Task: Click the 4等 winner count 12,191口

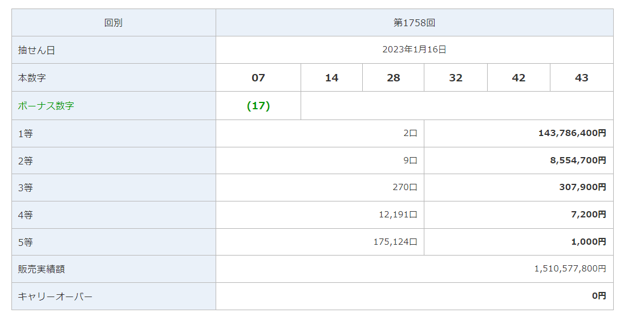Action: coord(398,215)
